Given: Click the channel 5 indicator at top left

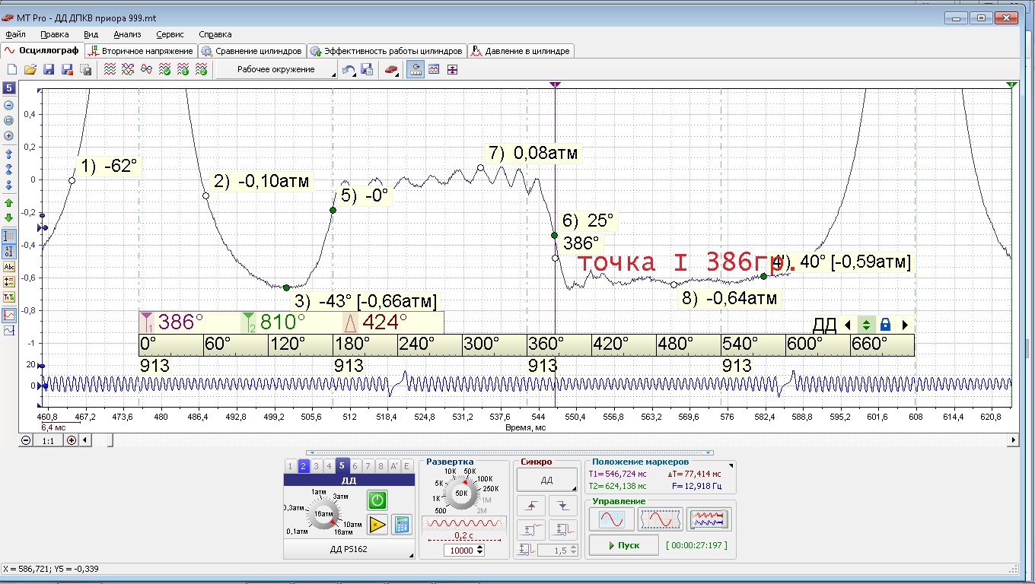Looking at the screenshot, I should (x=9, y=88).
